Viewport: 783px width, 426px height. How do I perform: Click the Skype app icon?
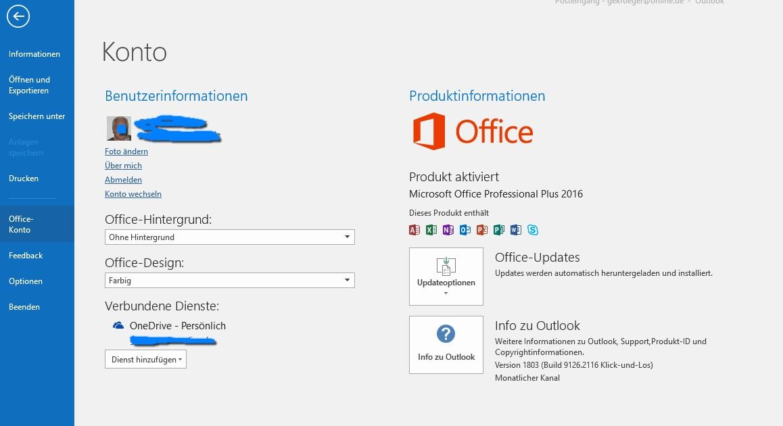533,230
